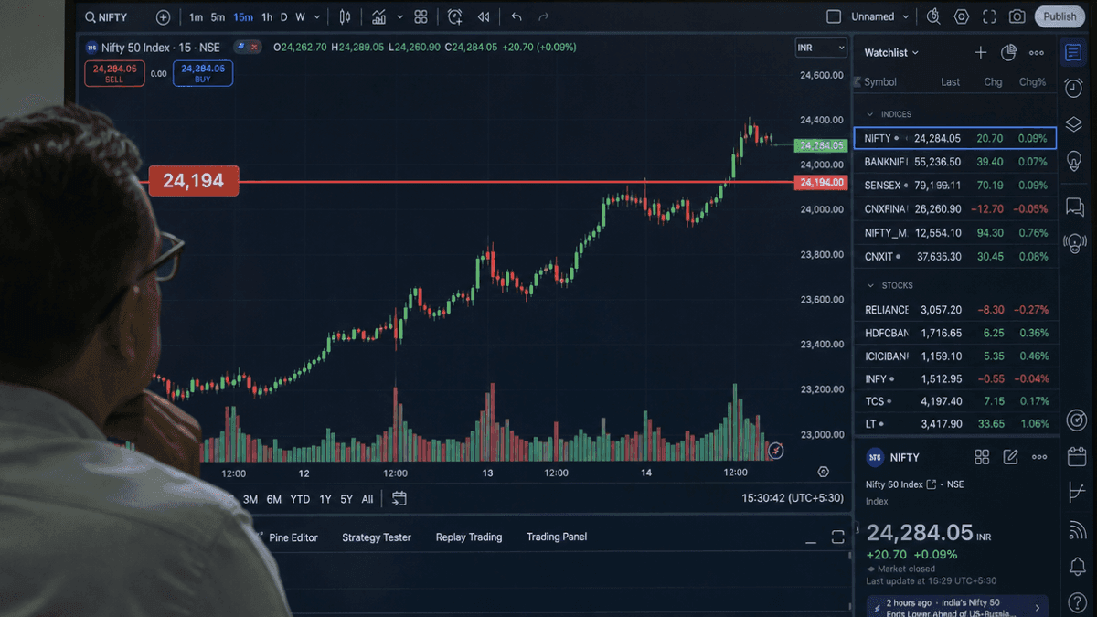Click the undo arrow
The width and height of the screenshot is (1097, 617).
pyautogui.click(x=517, y=17)
